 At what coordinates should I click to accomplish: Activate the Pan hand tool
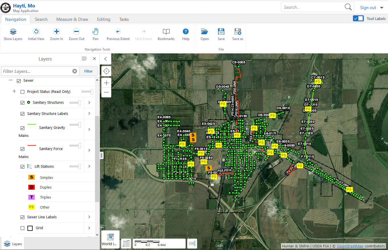(95, 32)
